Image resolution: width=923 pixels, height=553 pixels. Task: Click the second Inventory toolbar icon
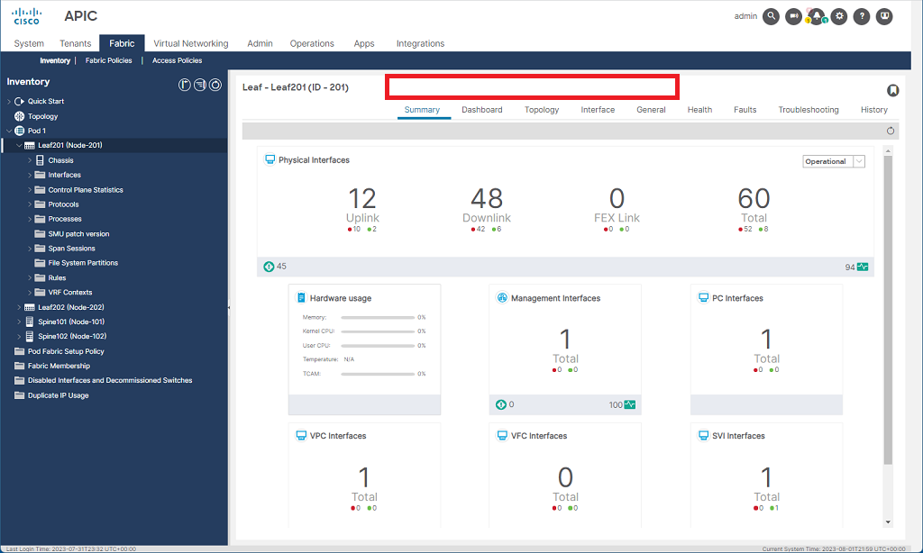click(200, 85)
